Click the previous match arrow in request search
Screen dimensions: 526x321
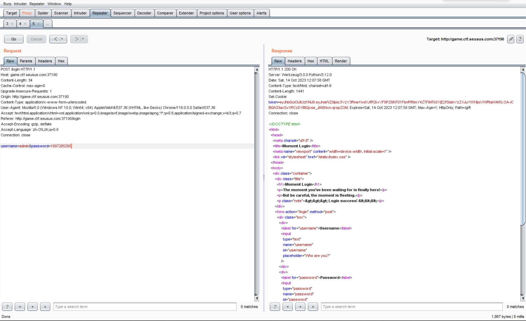click(20, 307)
